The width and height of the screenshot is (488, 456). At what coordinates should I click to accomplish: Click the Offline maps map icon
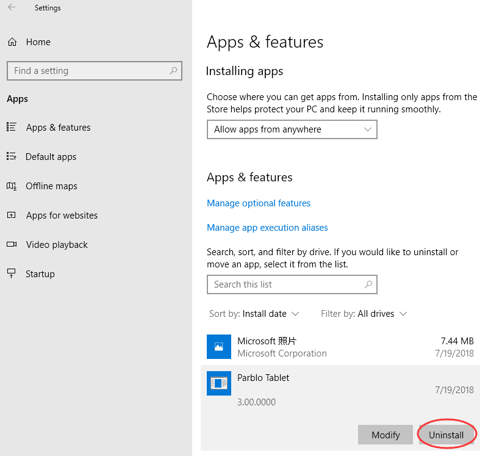click(x=12, y=186)
